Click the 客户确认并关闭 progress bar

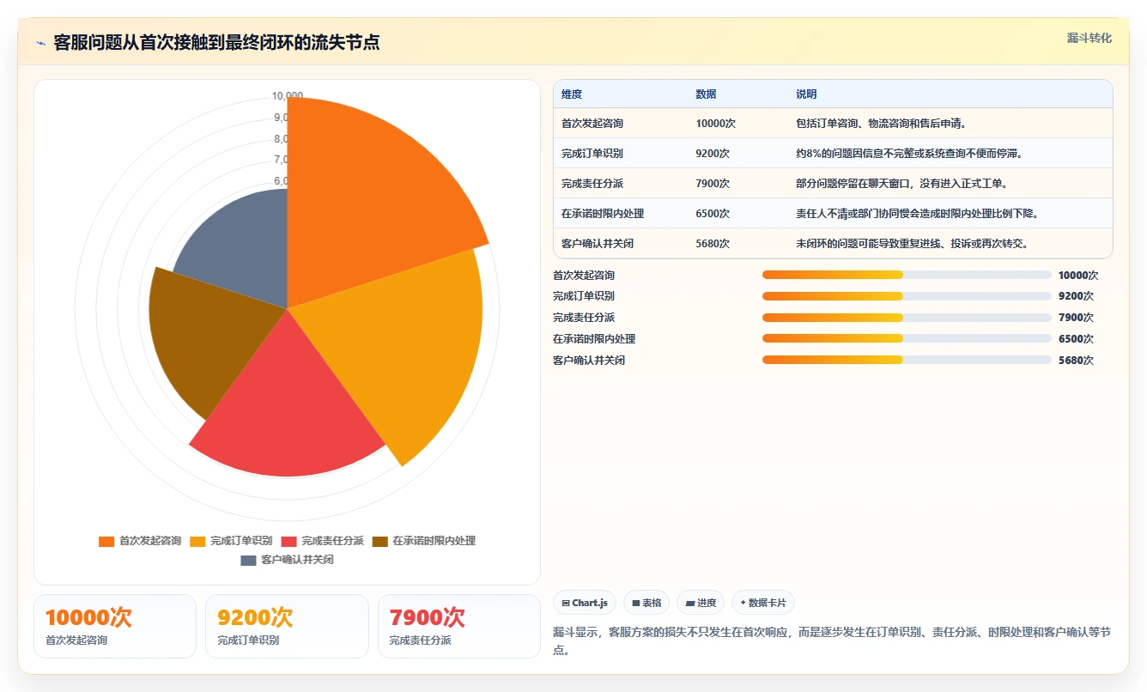907,360
